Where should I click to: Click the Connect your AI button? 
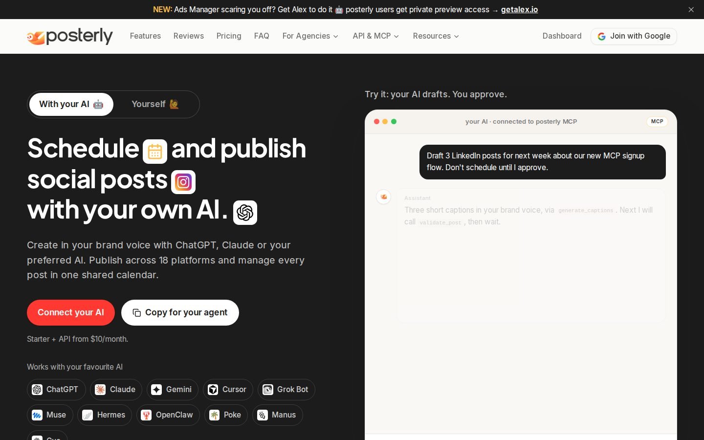71,312
